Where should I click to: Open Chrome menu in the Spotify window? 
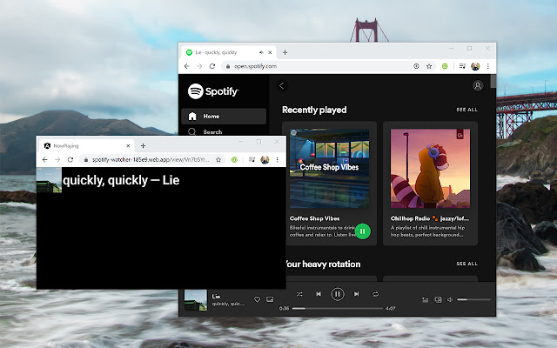(487, 66)
